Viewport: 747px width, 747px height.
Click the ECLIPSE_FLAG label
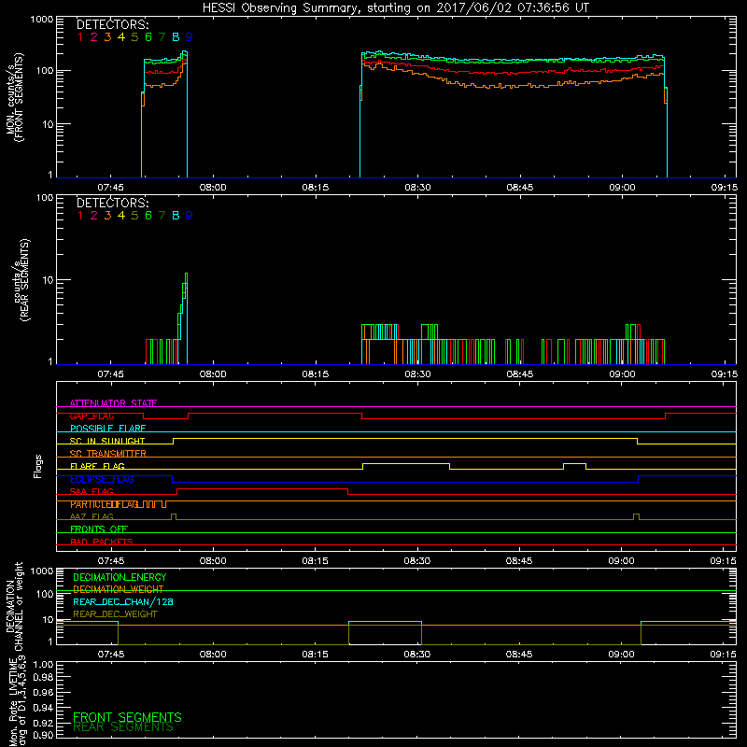click(102, 479)
